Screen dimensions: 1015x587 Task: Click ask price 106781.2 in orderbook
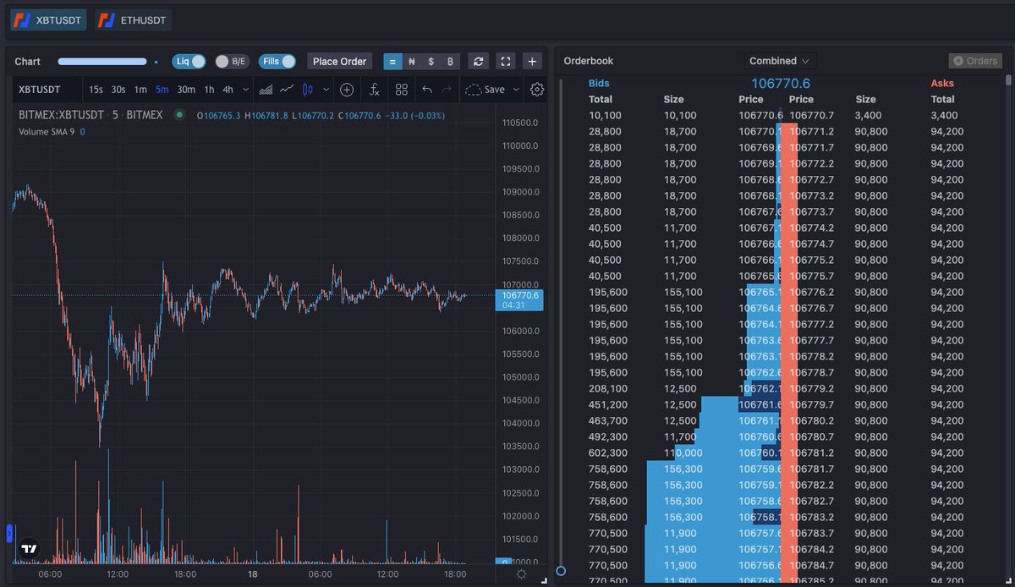pos(811,453)
